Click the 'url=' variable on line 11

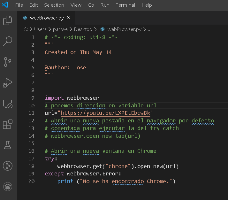(51, 113)
